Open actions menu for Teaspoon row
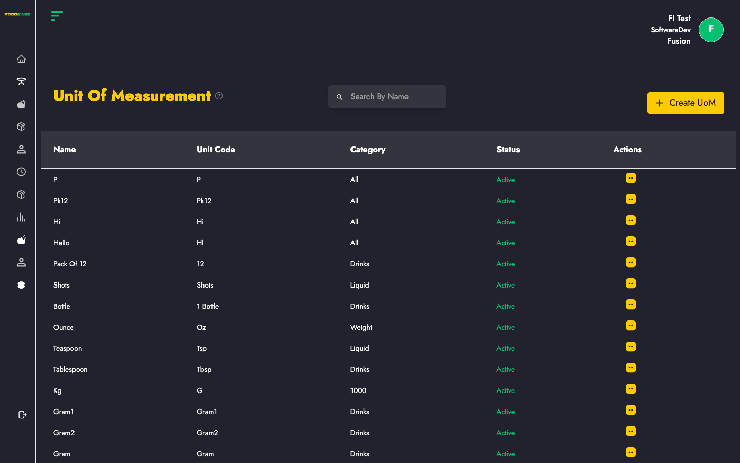 pos(631,347)
